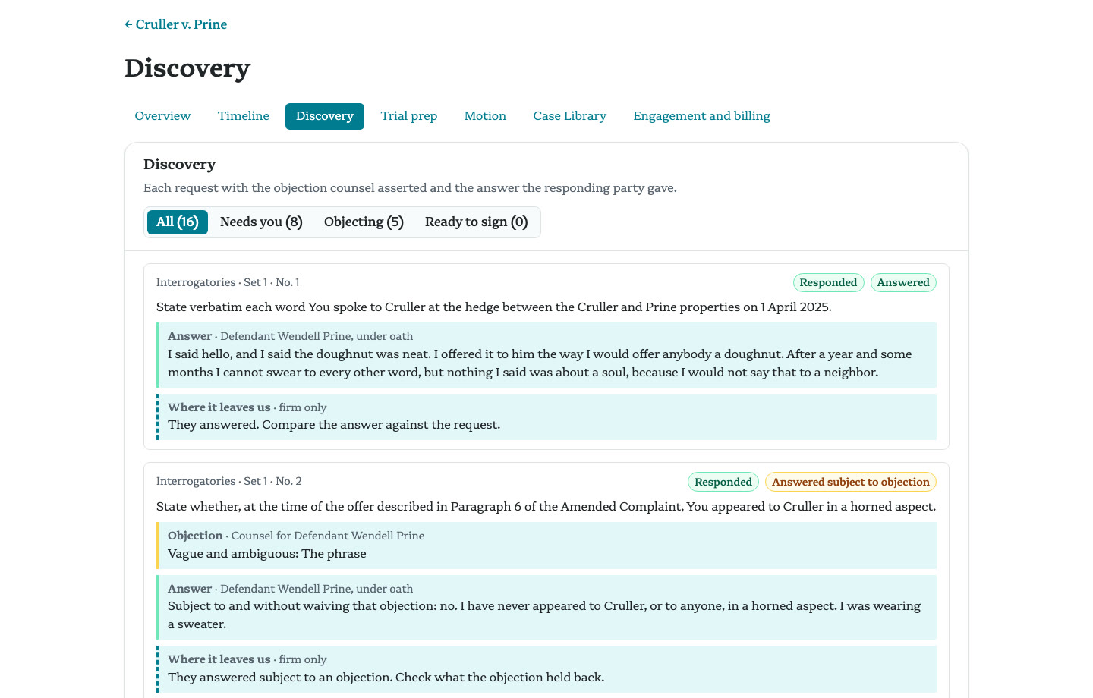
Task: Click the note 'They answered subject to an objection'
Action: click(386, 678)
